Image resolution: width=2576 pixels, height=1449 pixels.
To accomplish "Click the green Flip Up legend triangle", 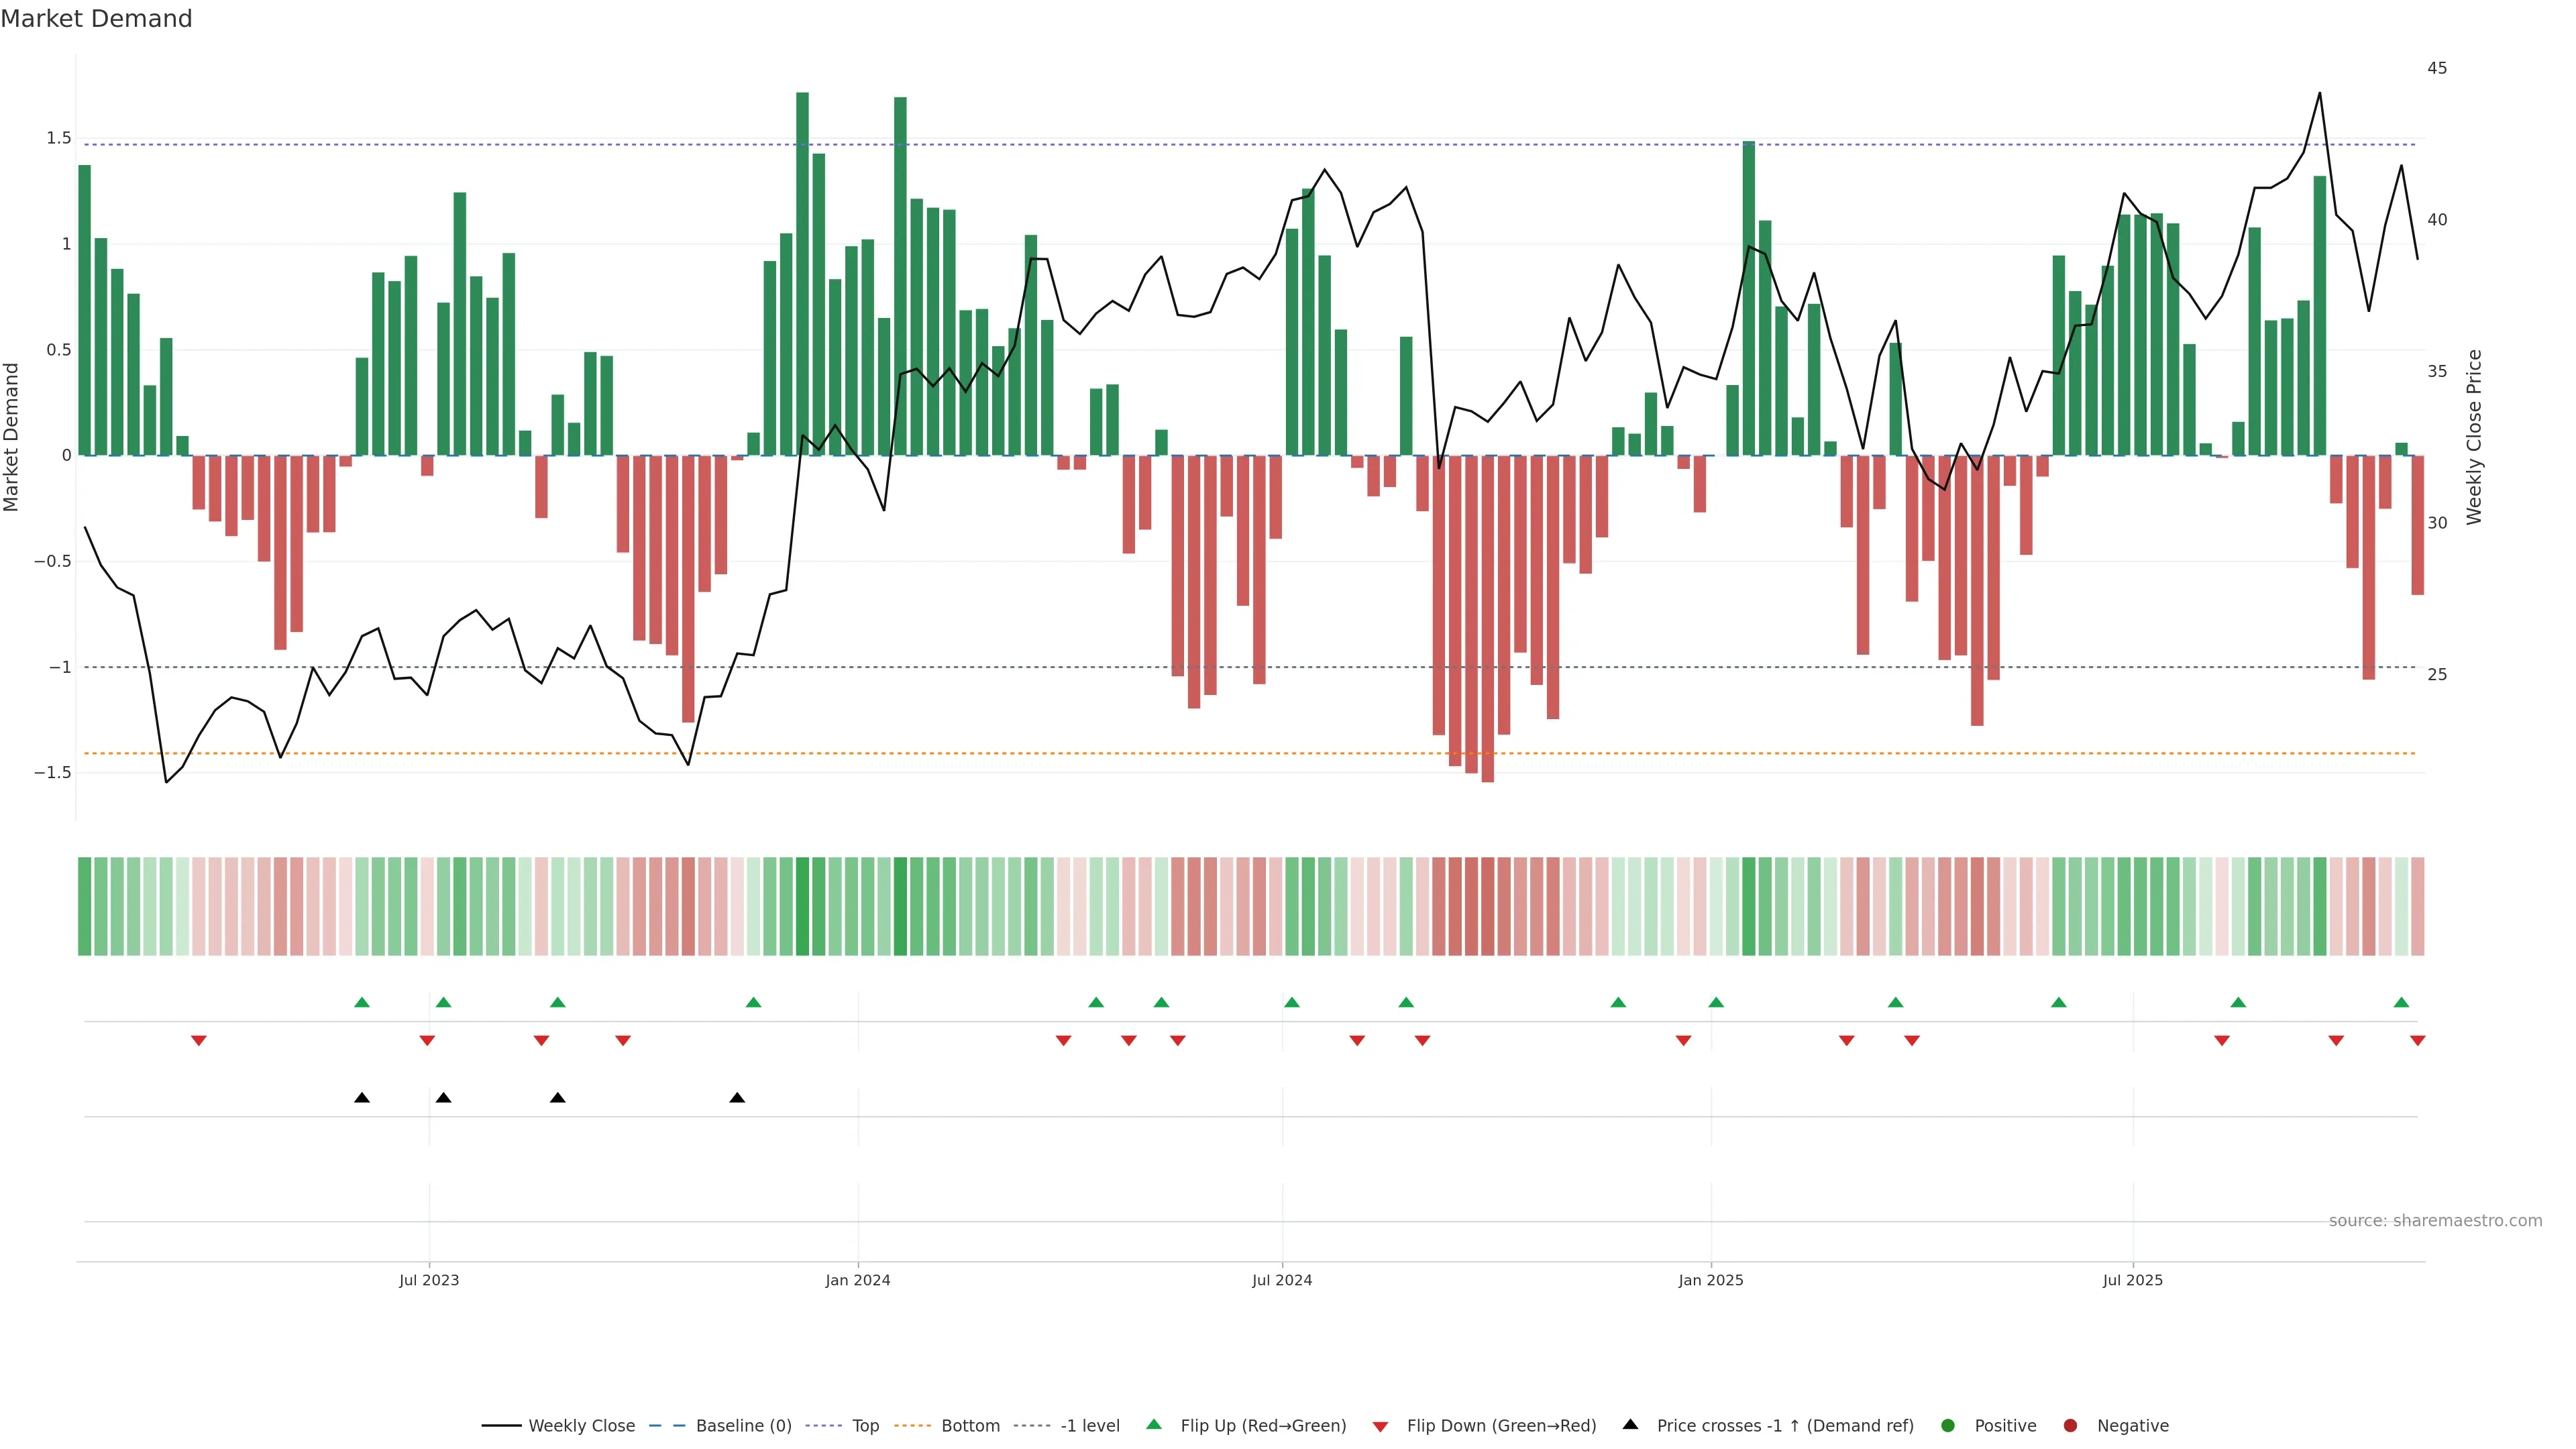I will point(1154,1425).
